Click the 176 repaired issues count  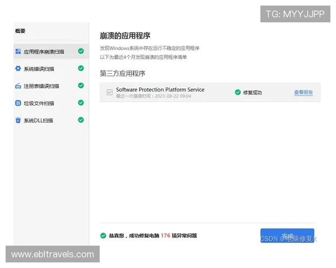tap(165, 236)
